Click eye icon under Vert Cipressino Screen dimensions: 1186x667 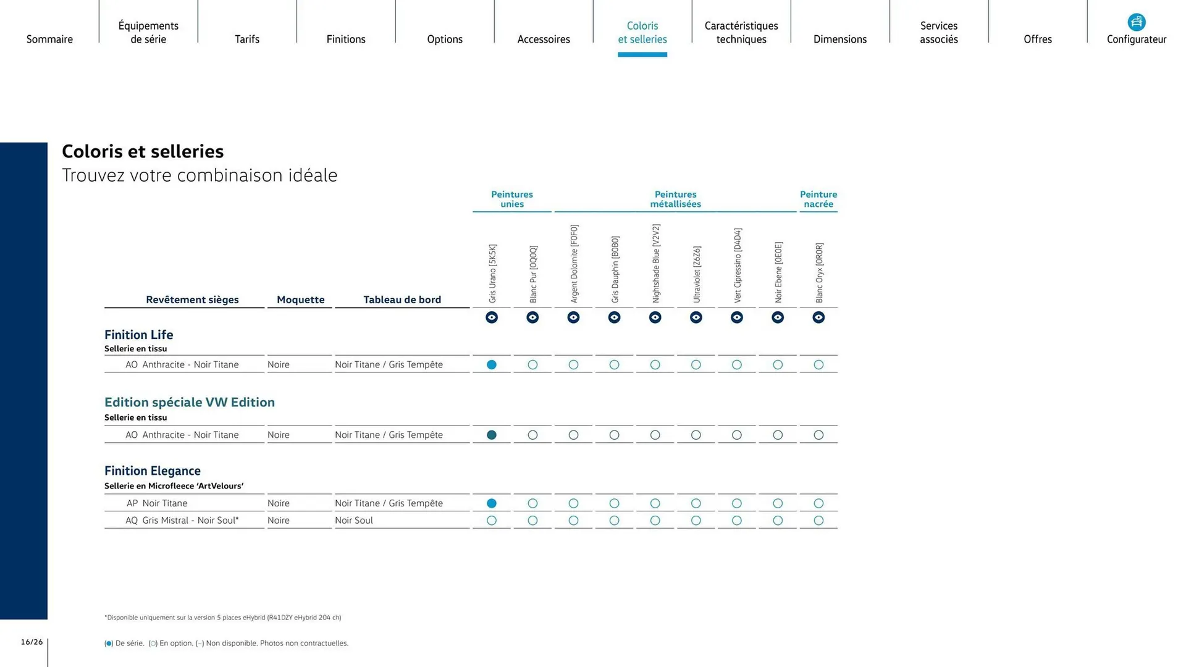tap(737, 317)
